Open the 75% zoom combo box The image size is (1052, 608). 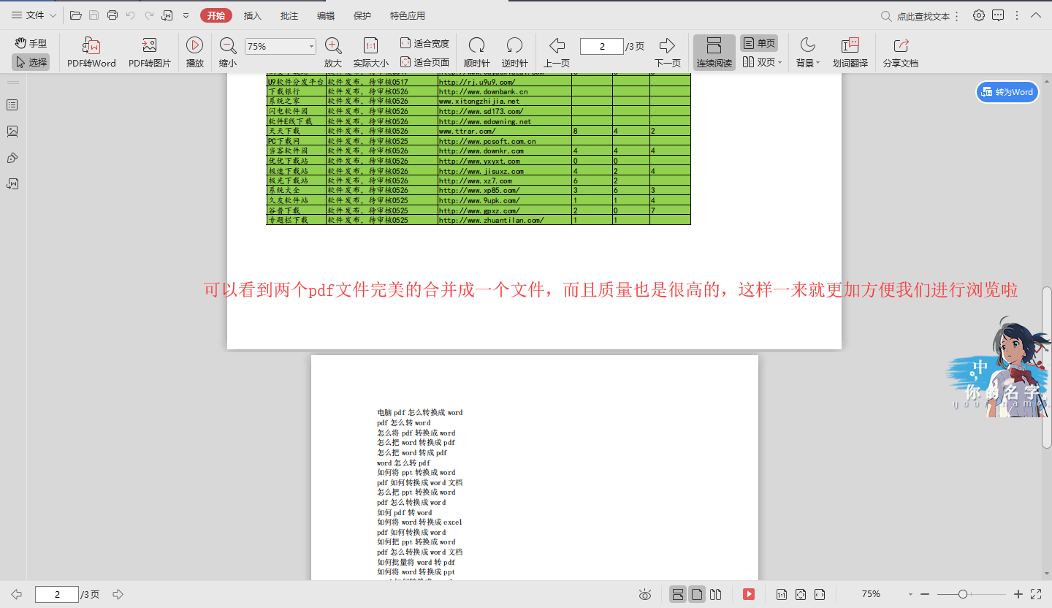(x=281, y=46)
